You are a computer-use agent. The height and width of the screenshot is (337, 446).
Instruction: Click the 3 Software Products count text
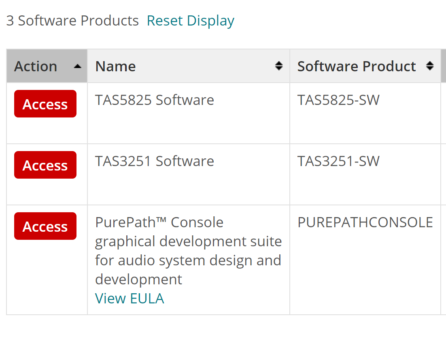(x=72, y=21)
